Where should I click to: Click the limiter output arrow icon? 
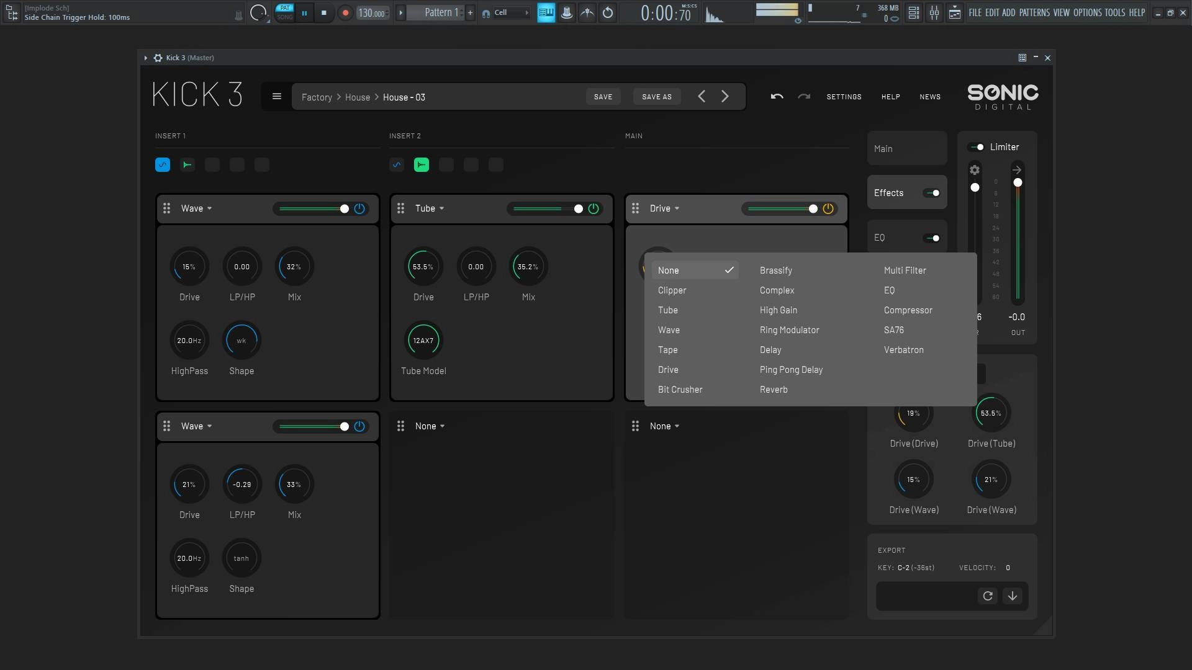[1017, 170]
